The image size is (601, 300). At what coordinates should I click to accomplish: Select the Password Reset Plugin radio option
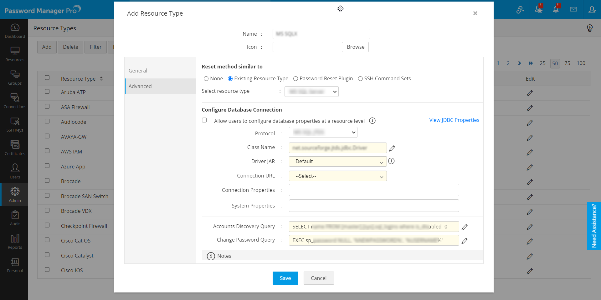(x=295, y=79)
